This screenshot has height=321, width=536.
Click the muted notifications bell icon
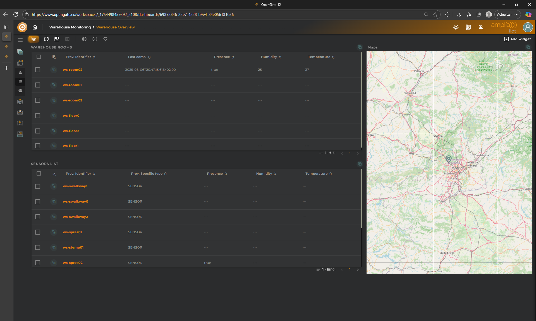[x=481, y=27]
